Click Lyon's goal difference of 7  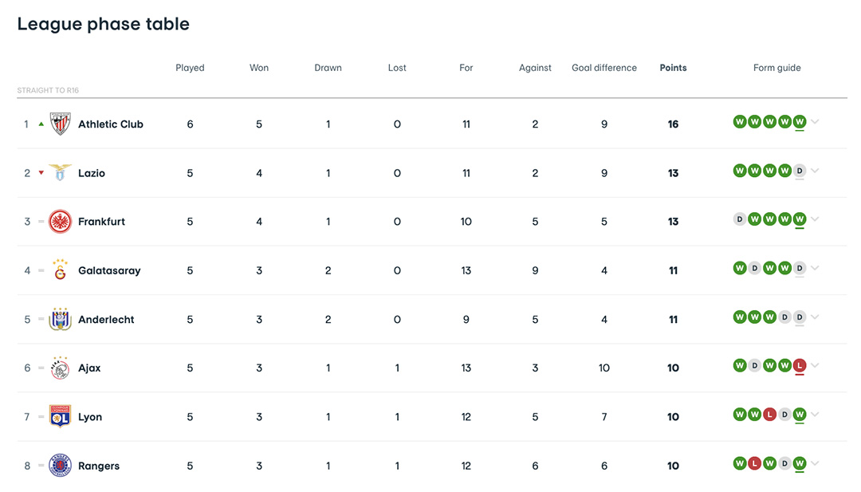(604, 417)
